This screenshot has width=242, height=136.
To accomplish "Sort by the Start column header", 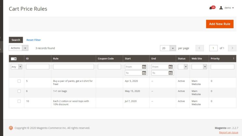I will [x=128, y=59].
